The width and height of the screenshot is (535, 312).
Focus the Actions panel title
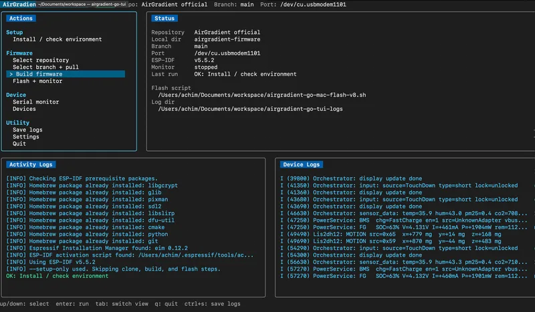21,19
